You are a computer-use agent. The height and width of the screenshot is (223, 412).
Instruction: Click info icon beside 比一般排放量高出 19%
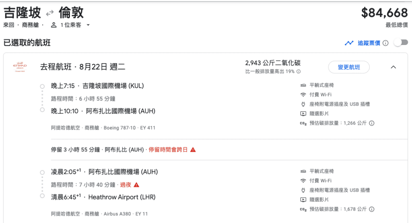tap(299, 72)
